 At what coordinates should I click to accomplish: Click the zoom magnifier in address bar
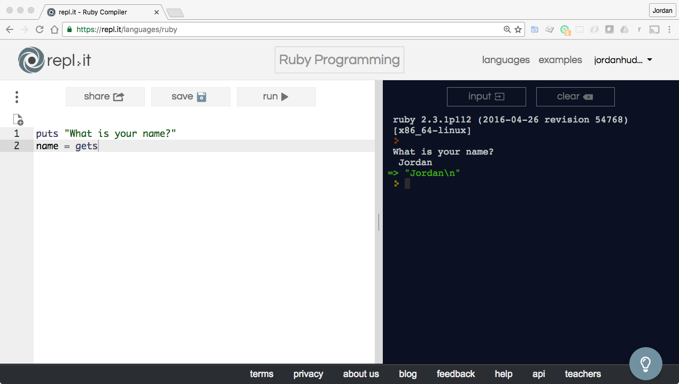(x=507, y=30)
